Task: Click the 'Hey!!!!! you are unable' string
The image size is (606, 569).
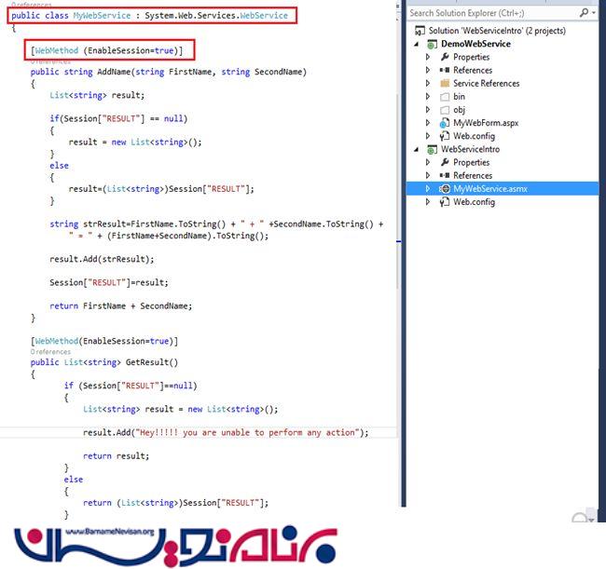Action: click(247, 432)
